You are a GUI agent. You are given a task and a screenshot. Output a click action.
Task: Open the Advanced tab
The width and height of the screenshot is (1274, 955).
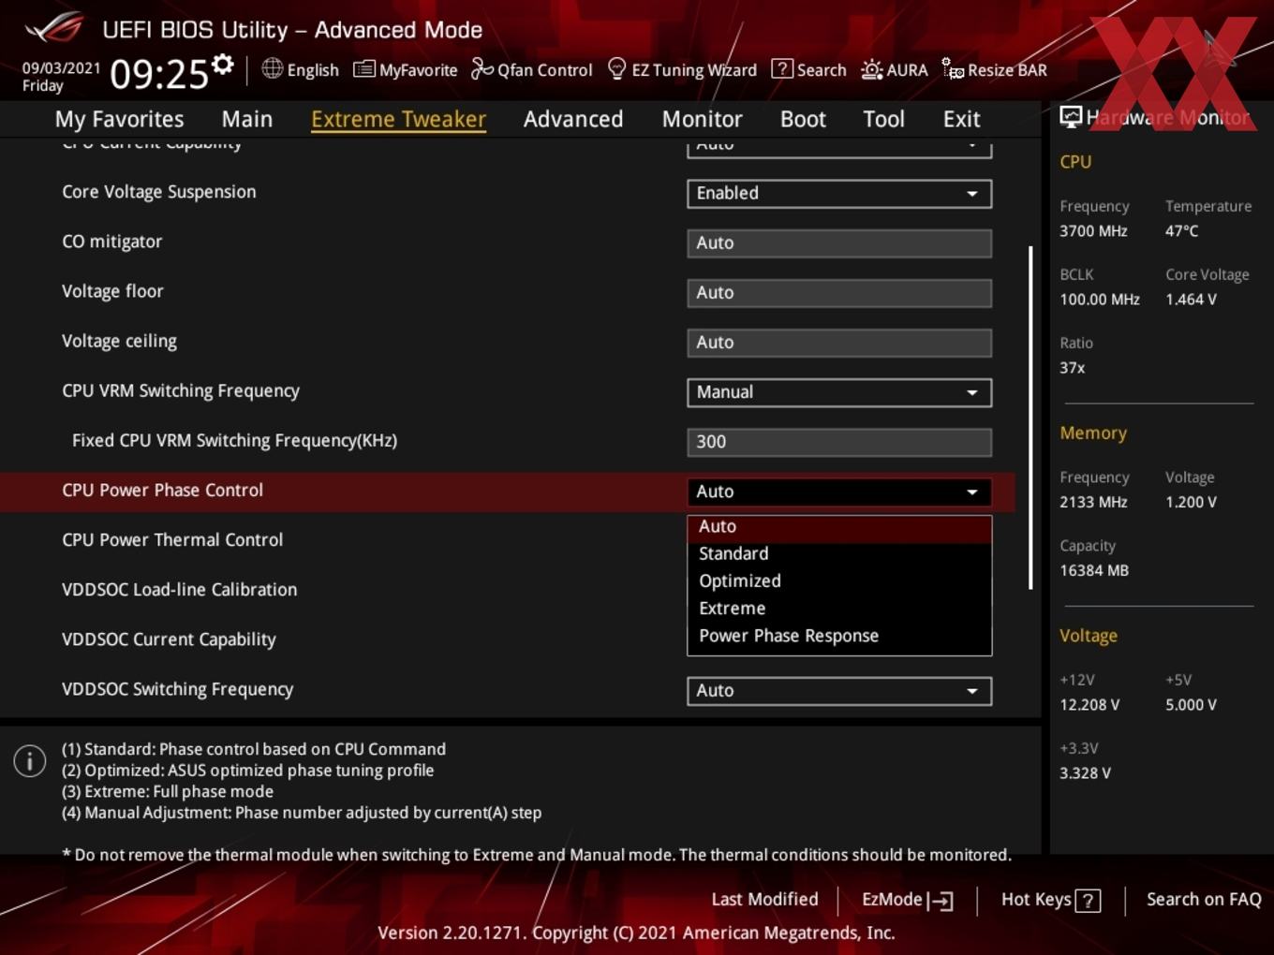pos(573,119)
